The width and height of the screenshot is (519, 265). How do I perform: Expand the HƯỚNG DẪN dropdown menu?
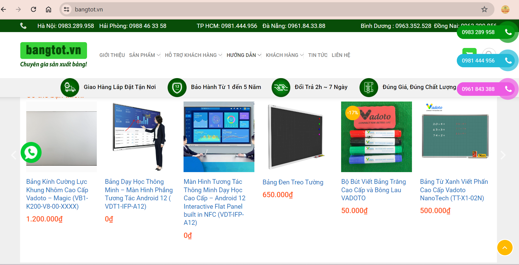[x=244, y=55]
